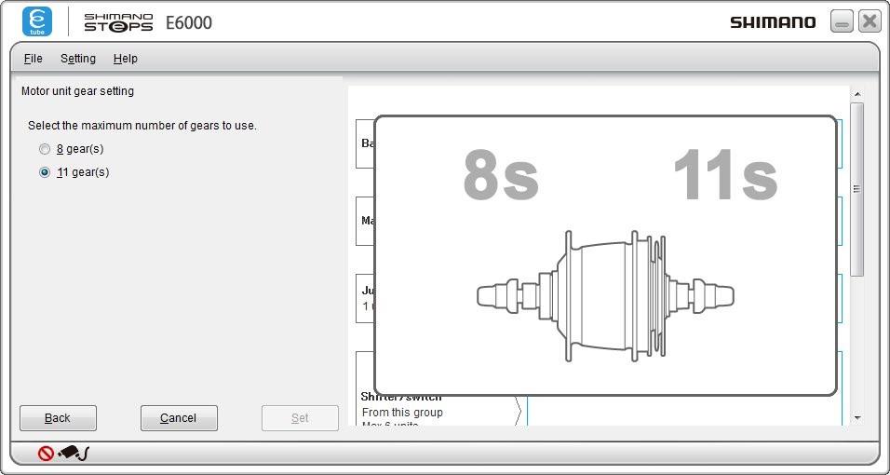890x475 pixels.
Task: Click the large 11s label
Action: [725, 176]
